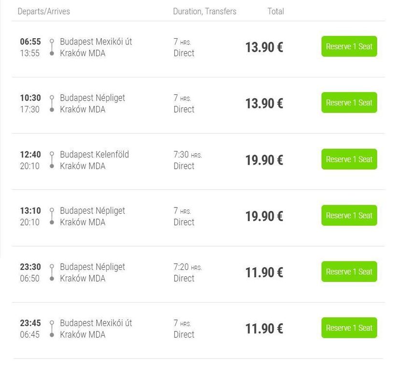Reserve seat on 06:55 Budapest Mexikói út bus

pos(349,46)
